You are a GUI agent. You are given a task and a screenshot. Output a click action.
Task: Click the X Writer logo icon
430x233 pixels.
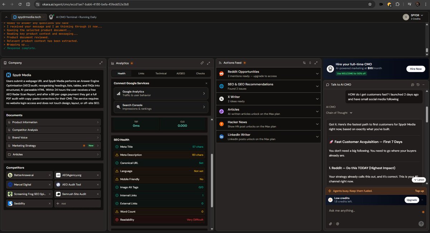point(221,99)
